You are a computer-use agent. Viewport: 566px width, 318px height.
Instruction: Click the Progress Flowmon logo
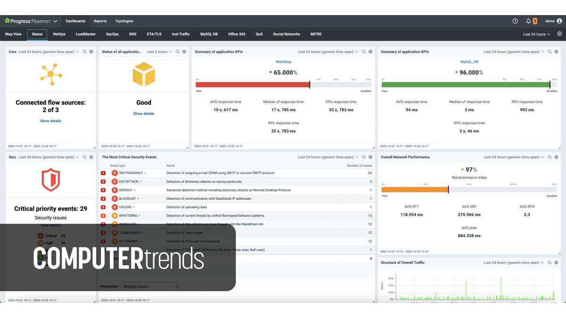(27, 21)
